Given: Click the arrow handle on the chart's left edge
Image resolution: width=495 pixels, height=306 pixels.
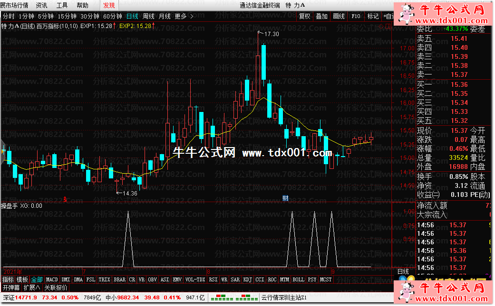Looking at the screenshot, I should point(3,151).
